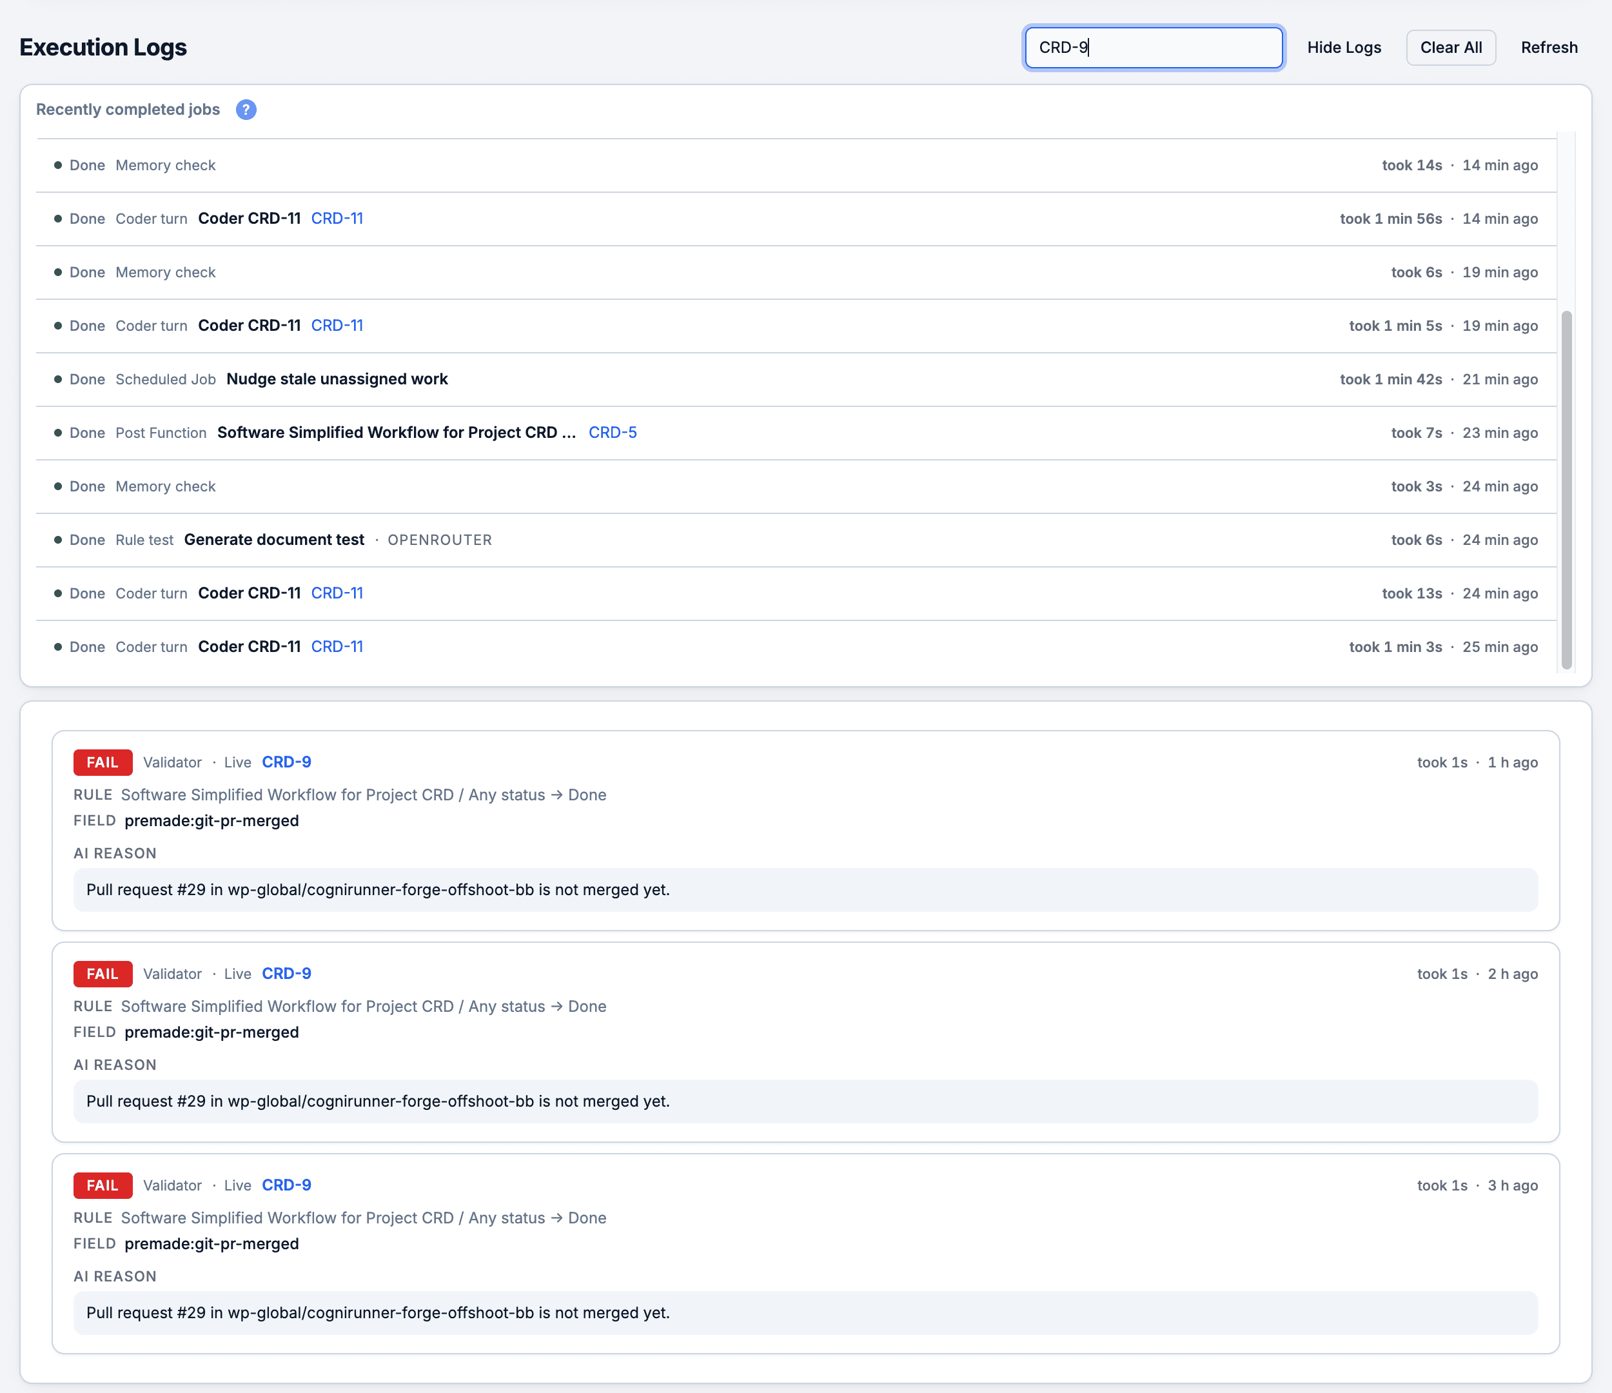Viewport: 1612px width, 1393px height.
Task: Select 'Software Simplified Workflow for Project CRD ...' job title
Action: pos(397,433)
